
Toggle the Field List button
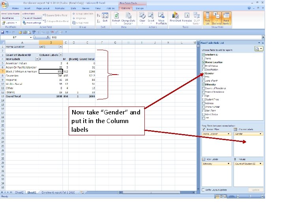click(x=207, y=18)
